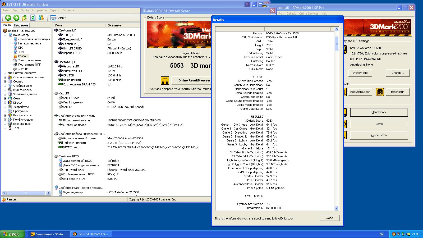Select the Датчик sensor tree item
Image resolution: width=423 pixels, height=238 pixels.
[x=23, y=69]
